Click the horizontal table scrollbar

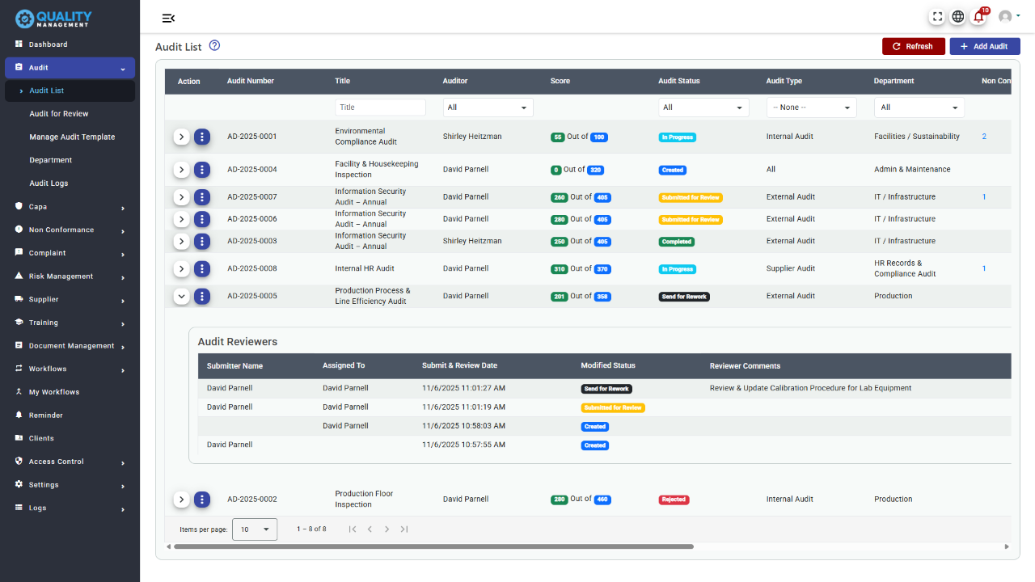[x=433, y=546]
